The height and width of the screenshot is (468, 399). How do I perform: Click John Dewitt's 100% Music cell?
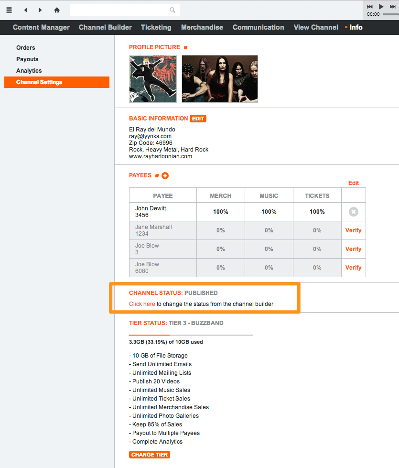(269, 212)
